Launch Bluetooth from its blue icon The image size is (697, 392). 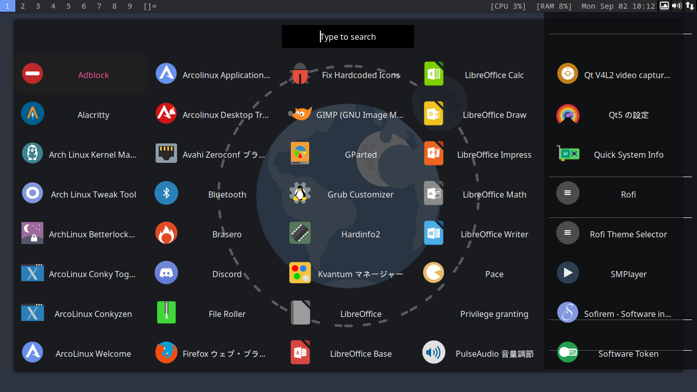166,193
